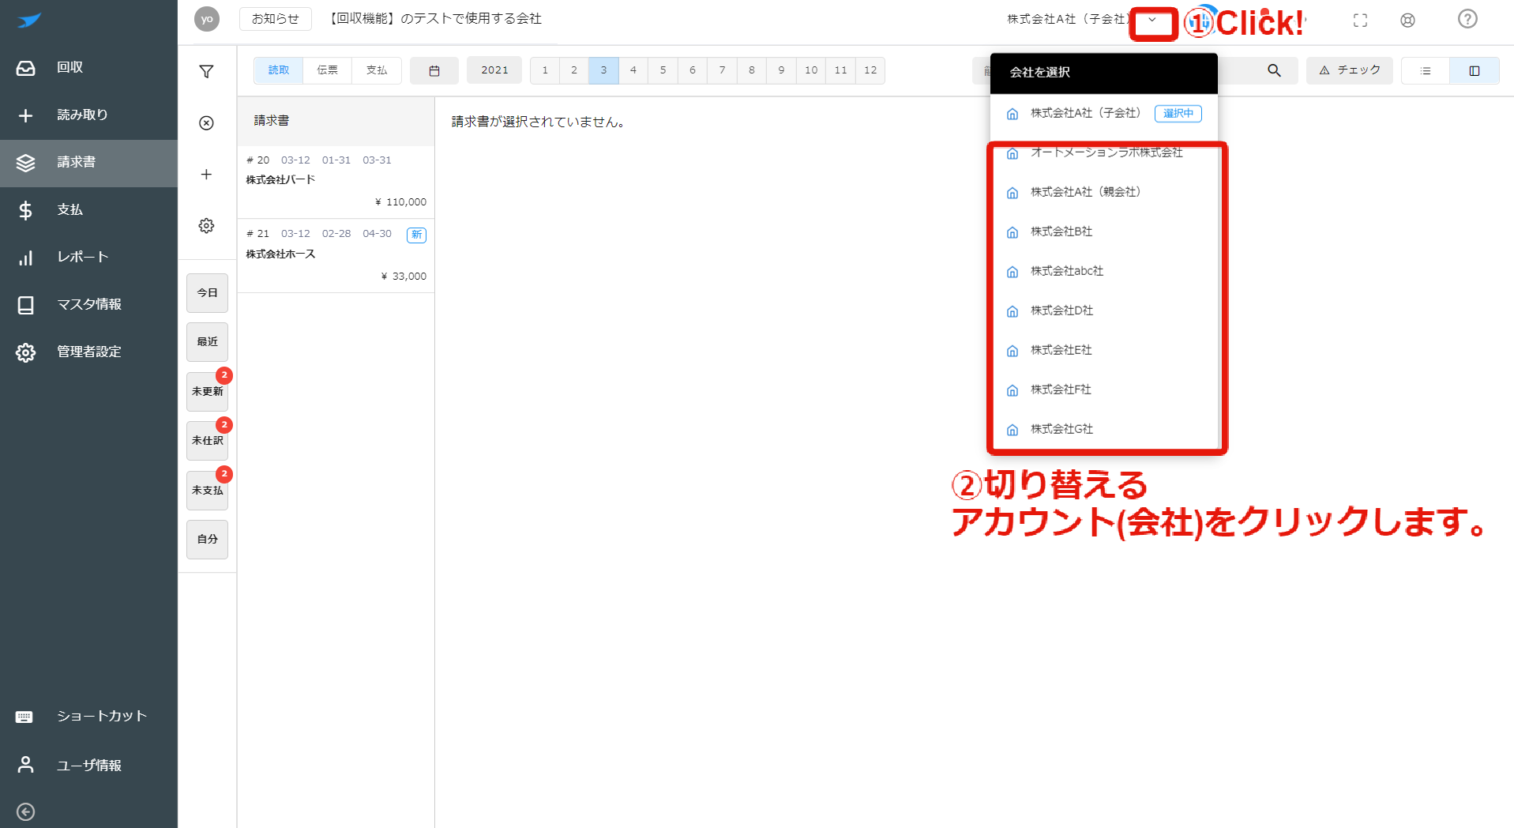Open the gear settings in the tool column
1514x828 pixels.
pyautogui.click(x=206, y=226)
